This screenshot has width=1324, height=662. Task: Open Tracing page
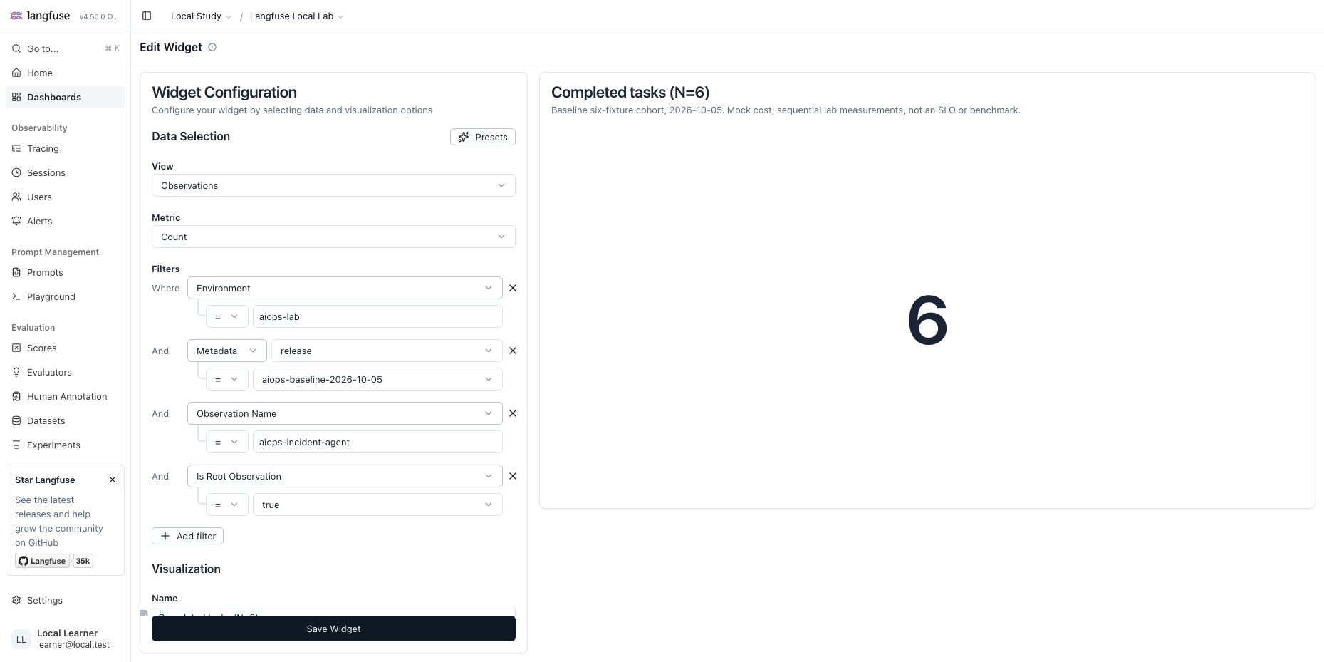click(x=66, y=148)
